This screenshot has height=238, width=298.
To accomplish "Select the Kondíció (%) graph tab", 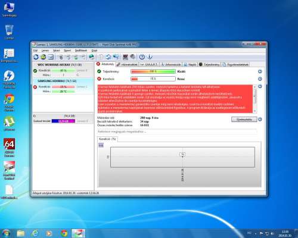I will (x=107, y=139).
